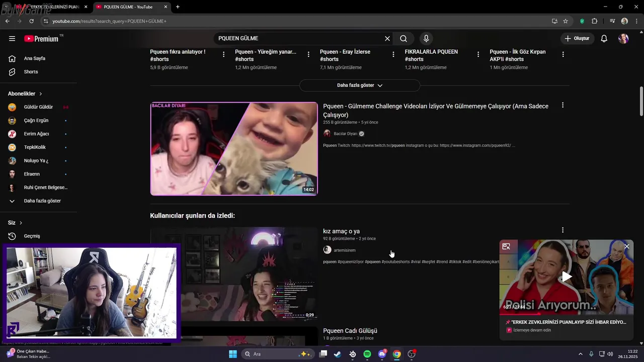Close the miniplayer

point(626,246)
